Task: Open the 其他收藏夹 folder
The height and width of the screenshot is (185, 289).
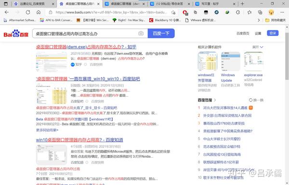Action: coord(276,20)
